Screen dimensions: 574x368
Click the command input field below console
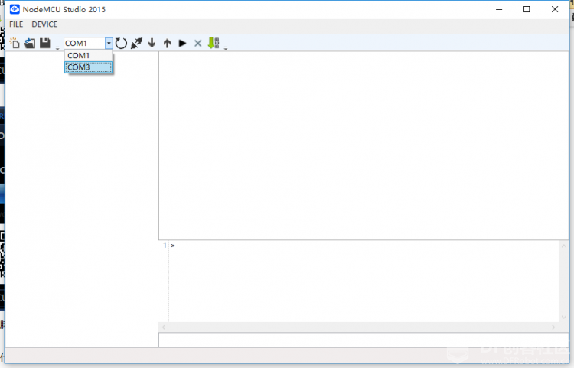(x=364, y=340)
